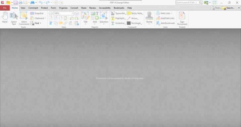Open the File menu
241x127 pixels.
point(5,8)
